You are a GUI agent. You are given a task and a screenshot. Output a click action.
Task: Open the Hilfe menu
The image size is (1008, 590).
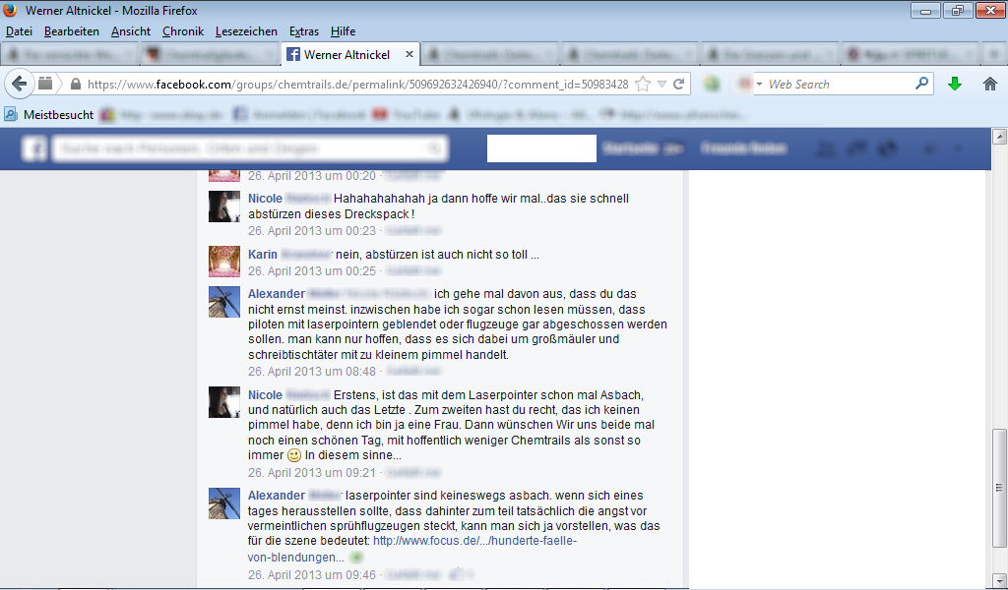343,31
